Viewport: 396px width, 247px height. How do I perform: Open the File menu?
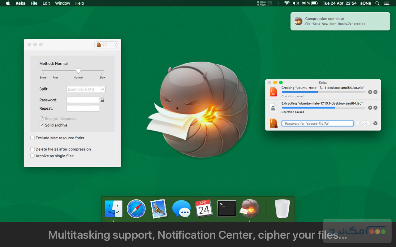pyautogui.click(x=34, y=3)
